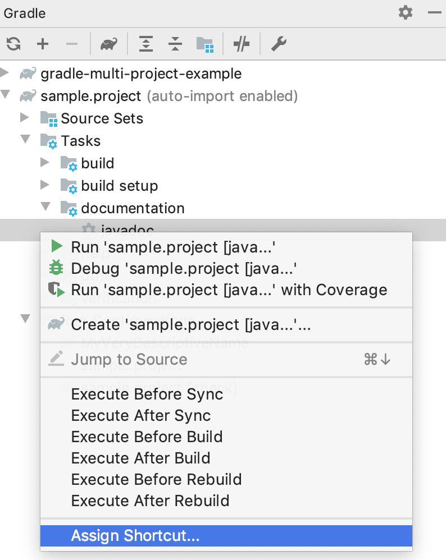Select Assign Shortcut in the context menu
446x560 pixels.
pos(135,536)
